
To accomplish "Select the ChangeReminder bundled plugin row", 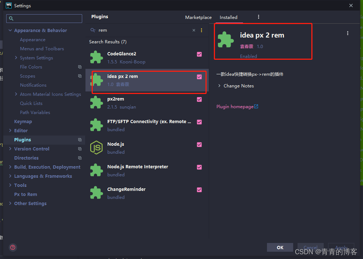I will [x=147, y=193].
